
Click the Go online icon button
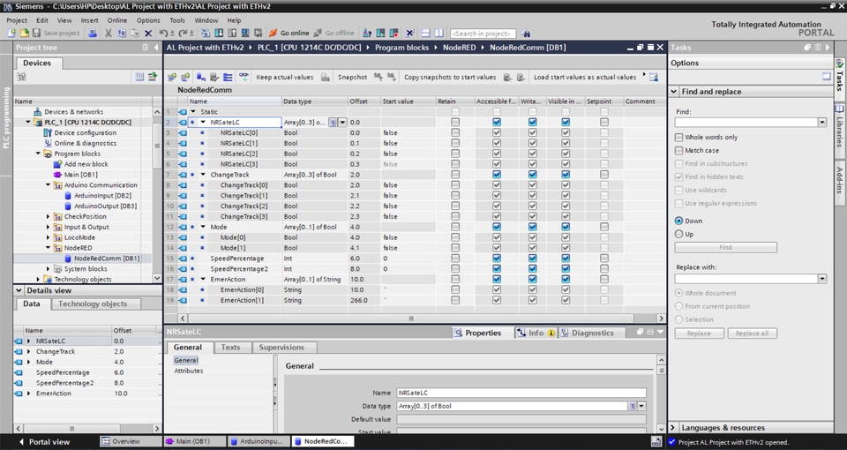[x=289, y=33]
